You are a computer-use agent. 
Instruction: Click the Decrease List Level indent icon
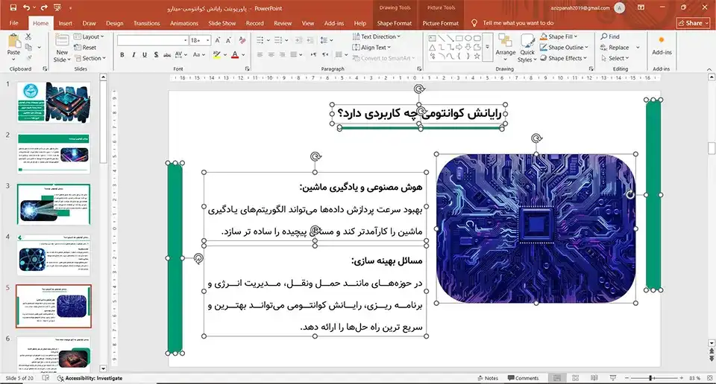298,40
